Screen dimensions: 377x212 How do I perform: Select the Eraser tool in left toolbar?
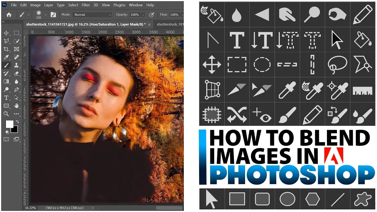click(16, 73)
